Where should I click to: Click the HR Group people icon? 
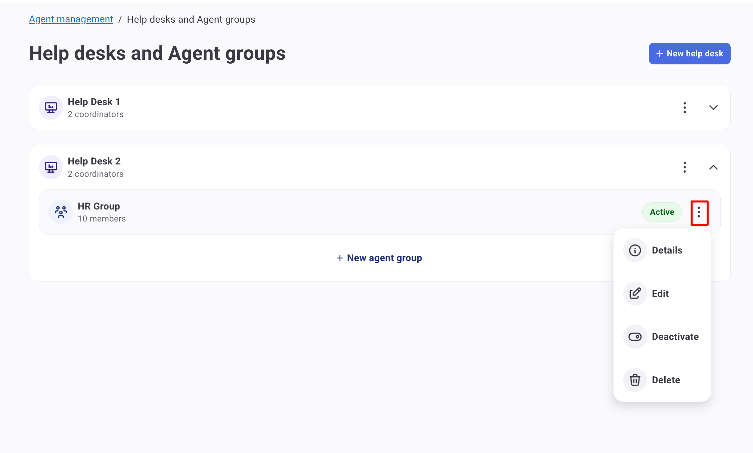coord(61,212)
